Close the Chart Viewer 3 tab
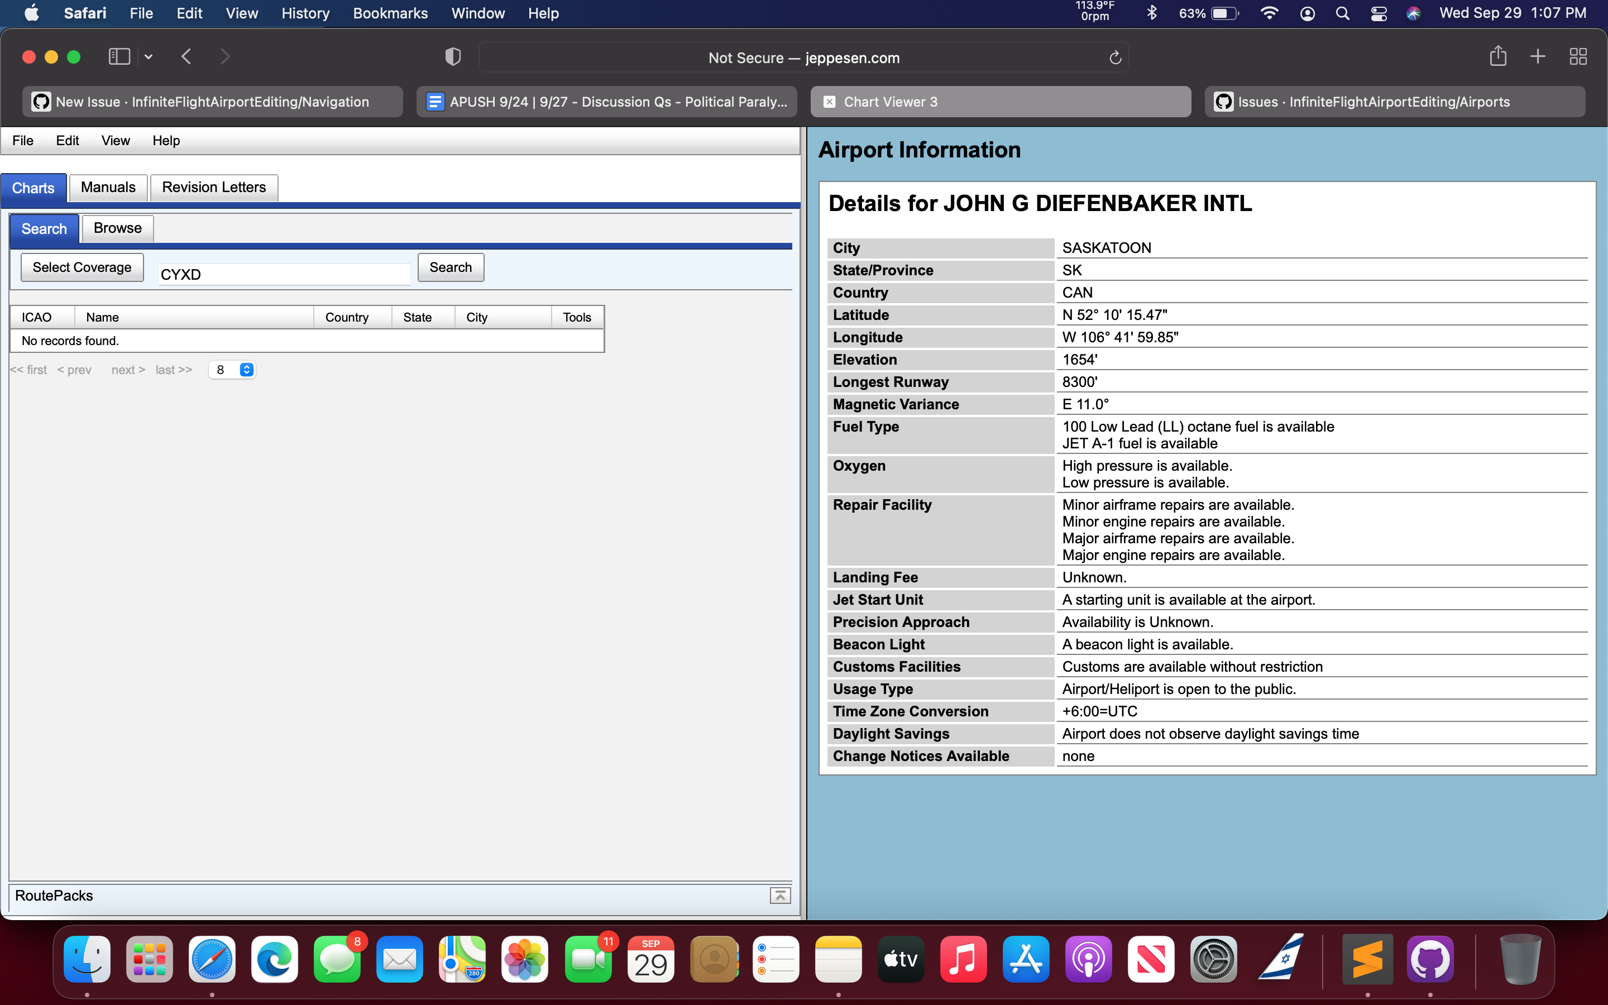Viewport: 1608px width, 1005px height. (829, 102)
